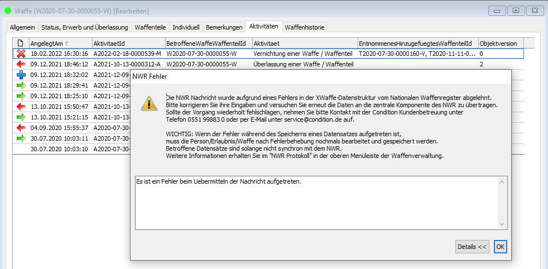
Task: Open the Status, Erwerb und Überlassung tab
Action: coord(85,27)
